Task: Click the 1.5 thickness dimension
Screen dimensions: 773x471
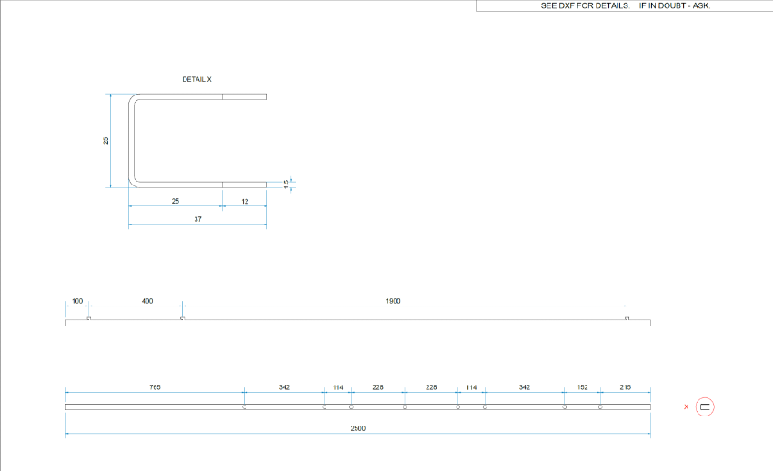Action: tap(286, 184)
